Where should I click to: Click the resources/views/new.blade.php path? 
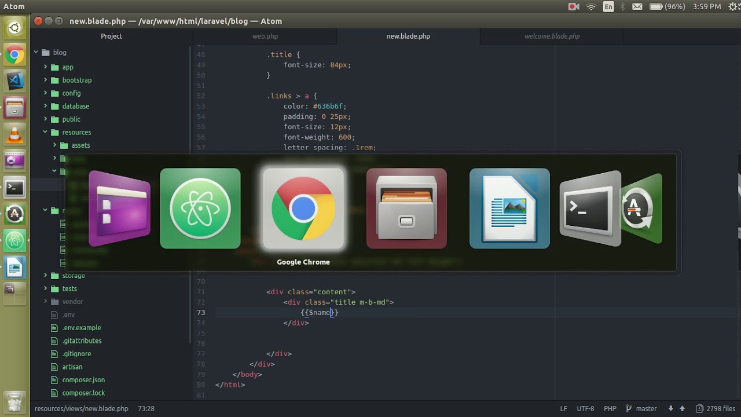[82, 408]
